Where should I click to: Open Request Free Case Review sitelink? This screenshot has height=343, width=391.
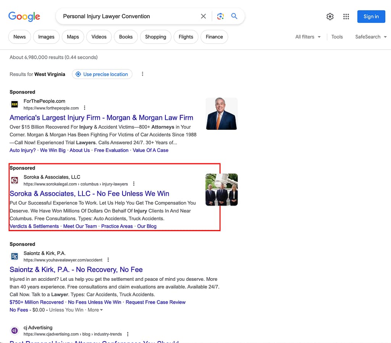156,302
